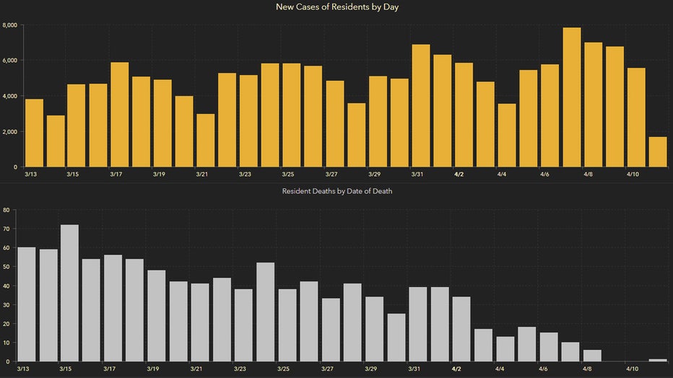Click the 3/21 bar in New Cases chart
The image size is (673, 378).
click(206, 141)
